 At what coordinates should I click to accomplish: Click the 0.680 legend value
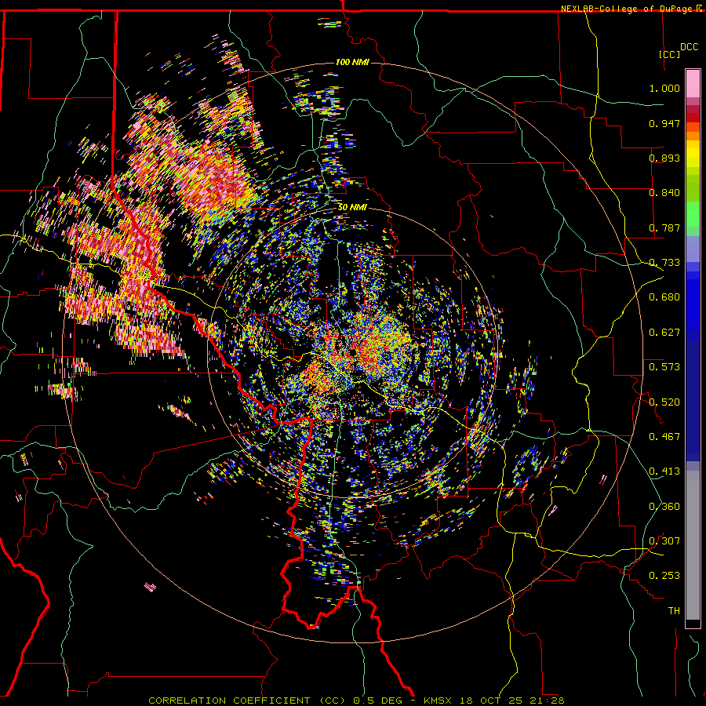[664, 297]
